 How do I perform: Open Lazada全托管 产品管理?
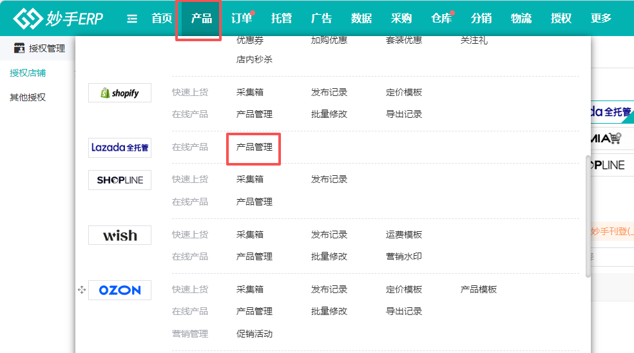[255, 147]
